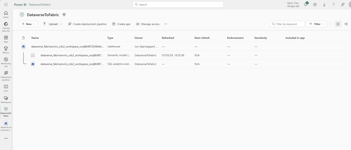Click the Filter by keyword field

pos(287,24)
